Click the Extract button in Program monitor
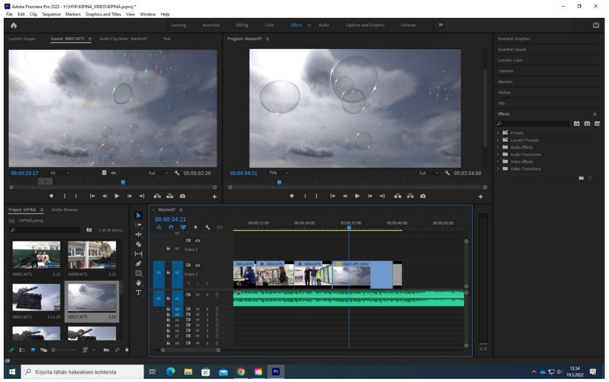The image size is (609, 382). click(x=410, y=196)
